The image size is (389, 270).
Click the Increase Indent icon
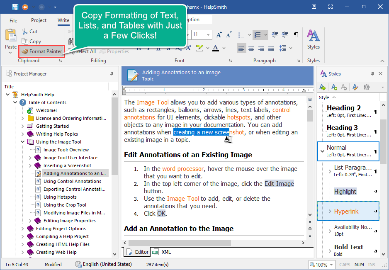tap(285, 35)
